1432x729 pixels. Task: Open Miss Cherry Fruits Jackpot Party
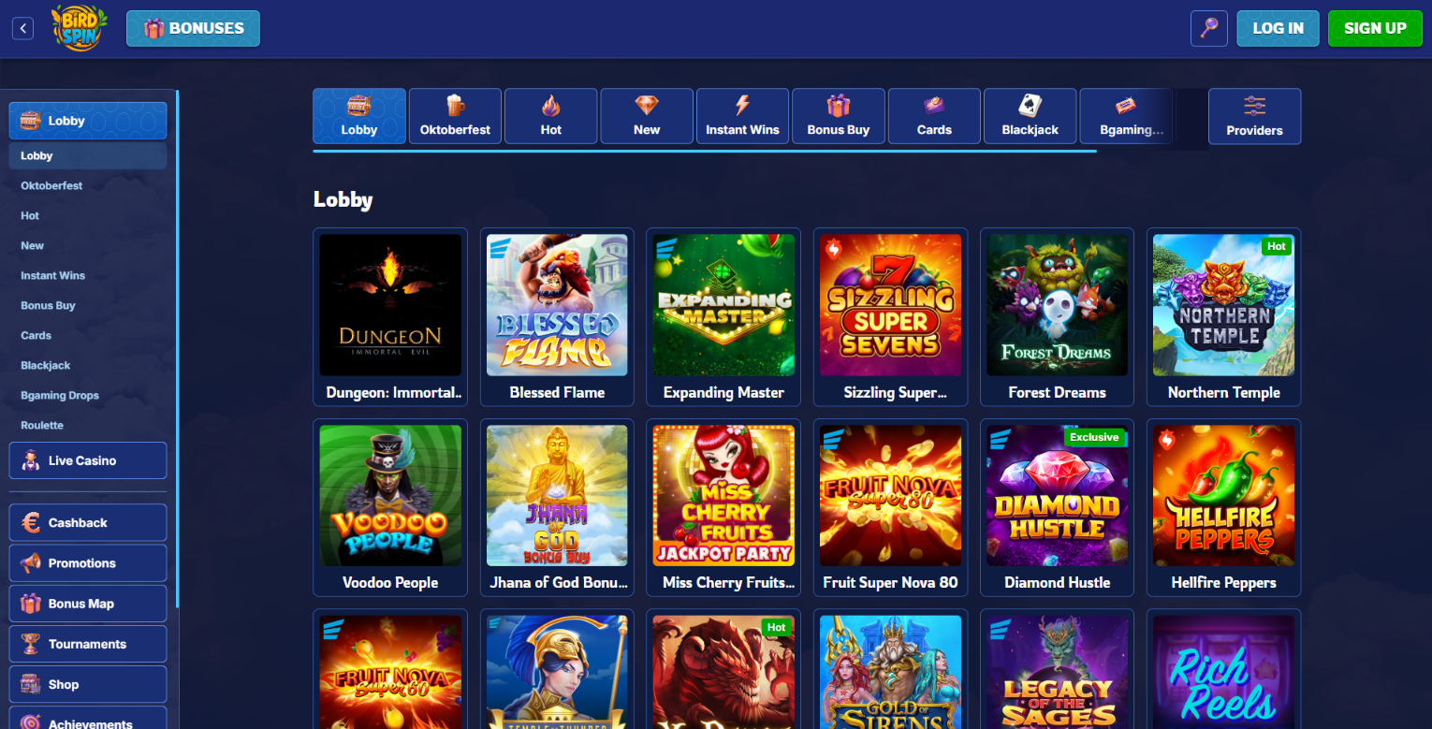pyautogui.click(x=723, y=507)
